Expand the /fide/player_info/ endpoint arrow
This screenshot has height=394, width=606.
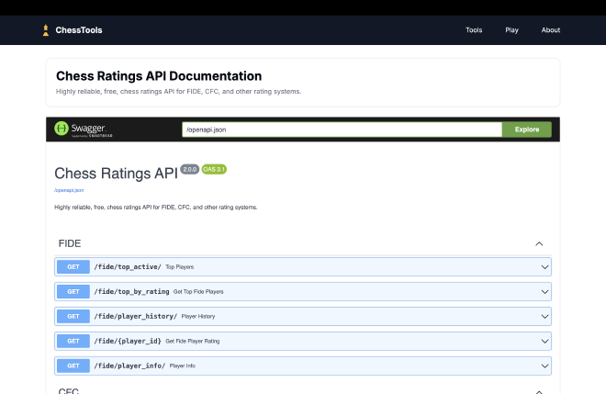(544, 366)
